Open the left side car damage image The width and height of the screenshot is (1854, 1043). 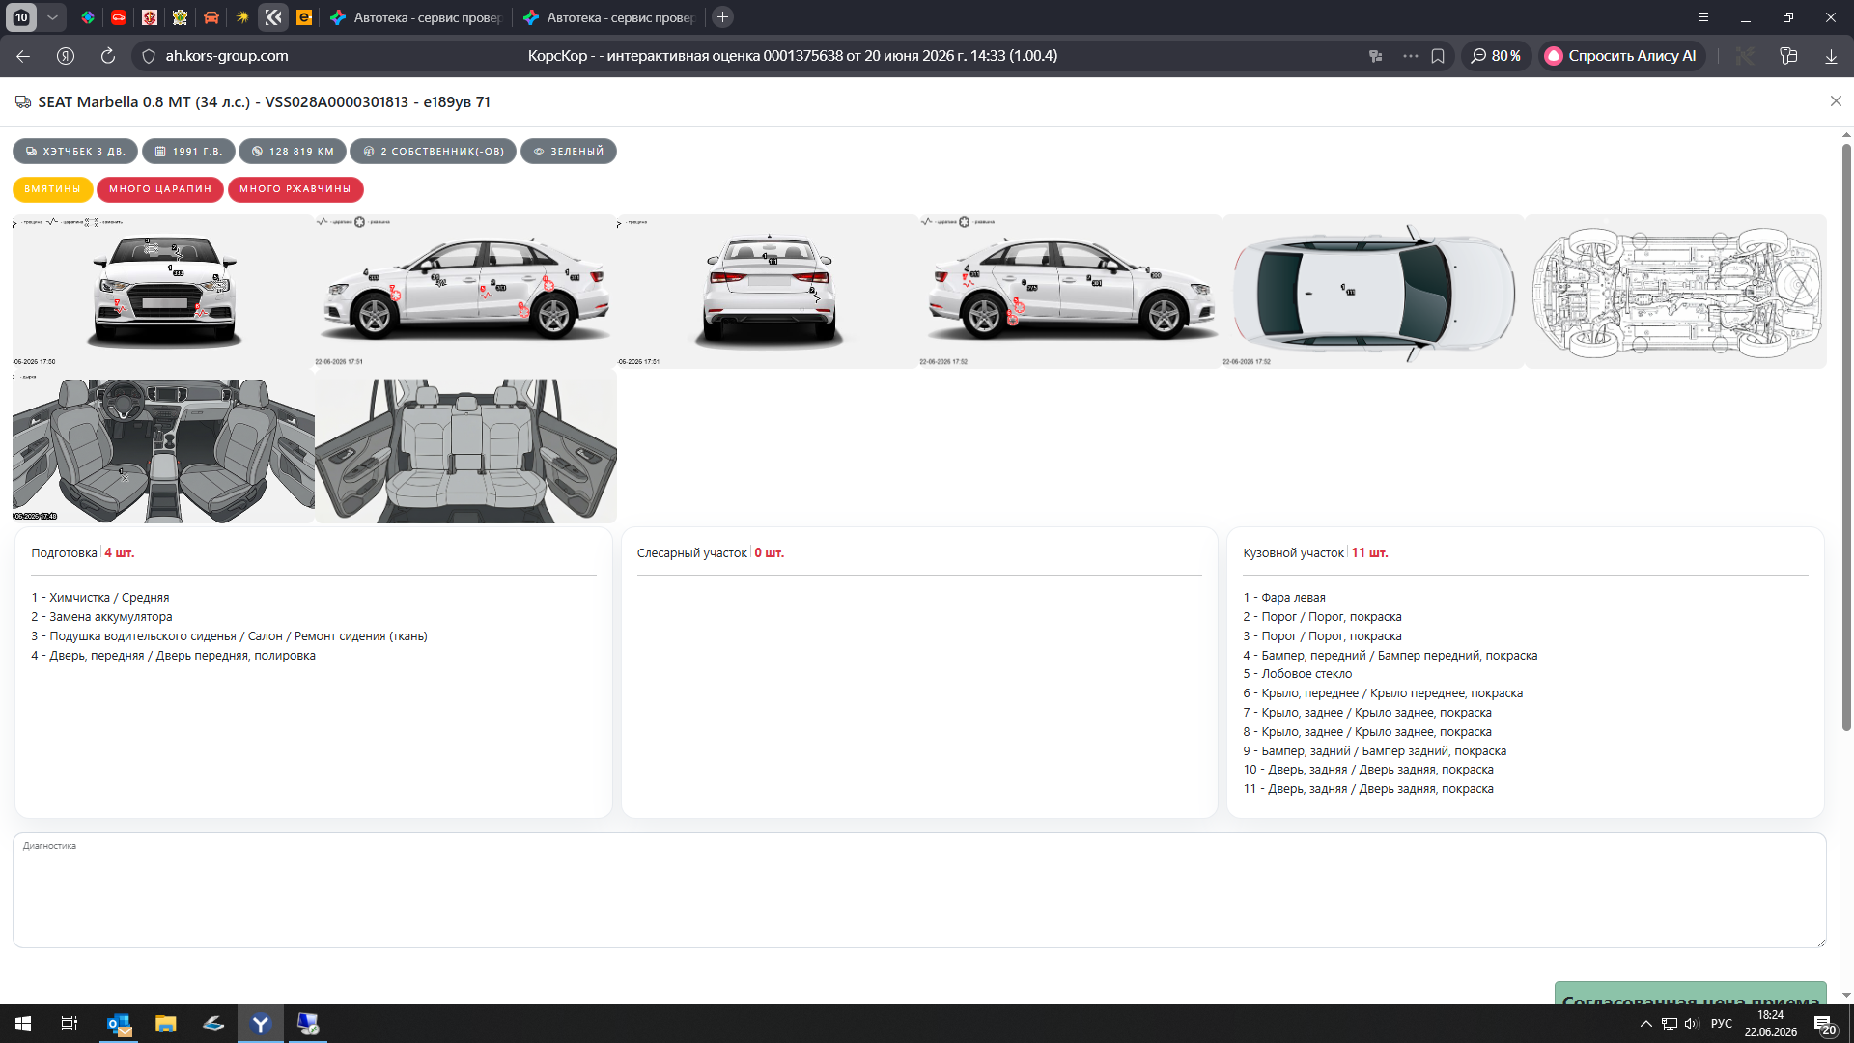[x=465, y=292]
